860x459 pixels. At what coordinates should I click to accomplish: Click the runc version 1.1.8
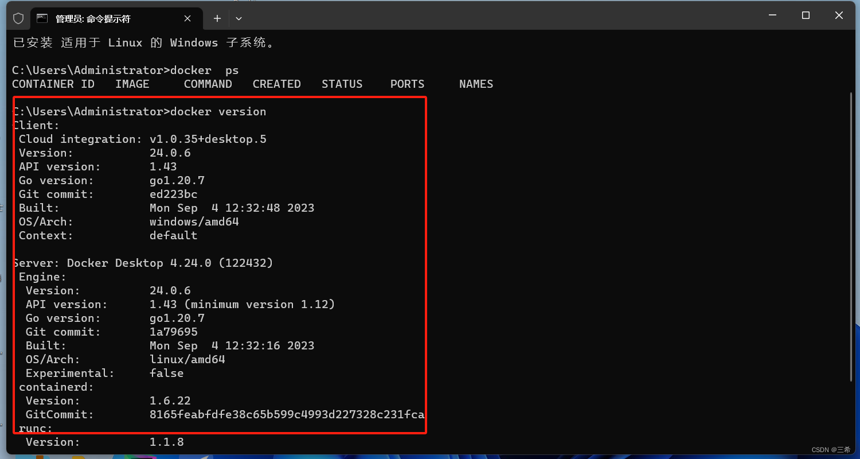click(x=167, y=442)
